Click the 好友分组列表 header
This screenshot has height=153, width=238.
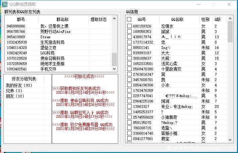tap(24, 79)
